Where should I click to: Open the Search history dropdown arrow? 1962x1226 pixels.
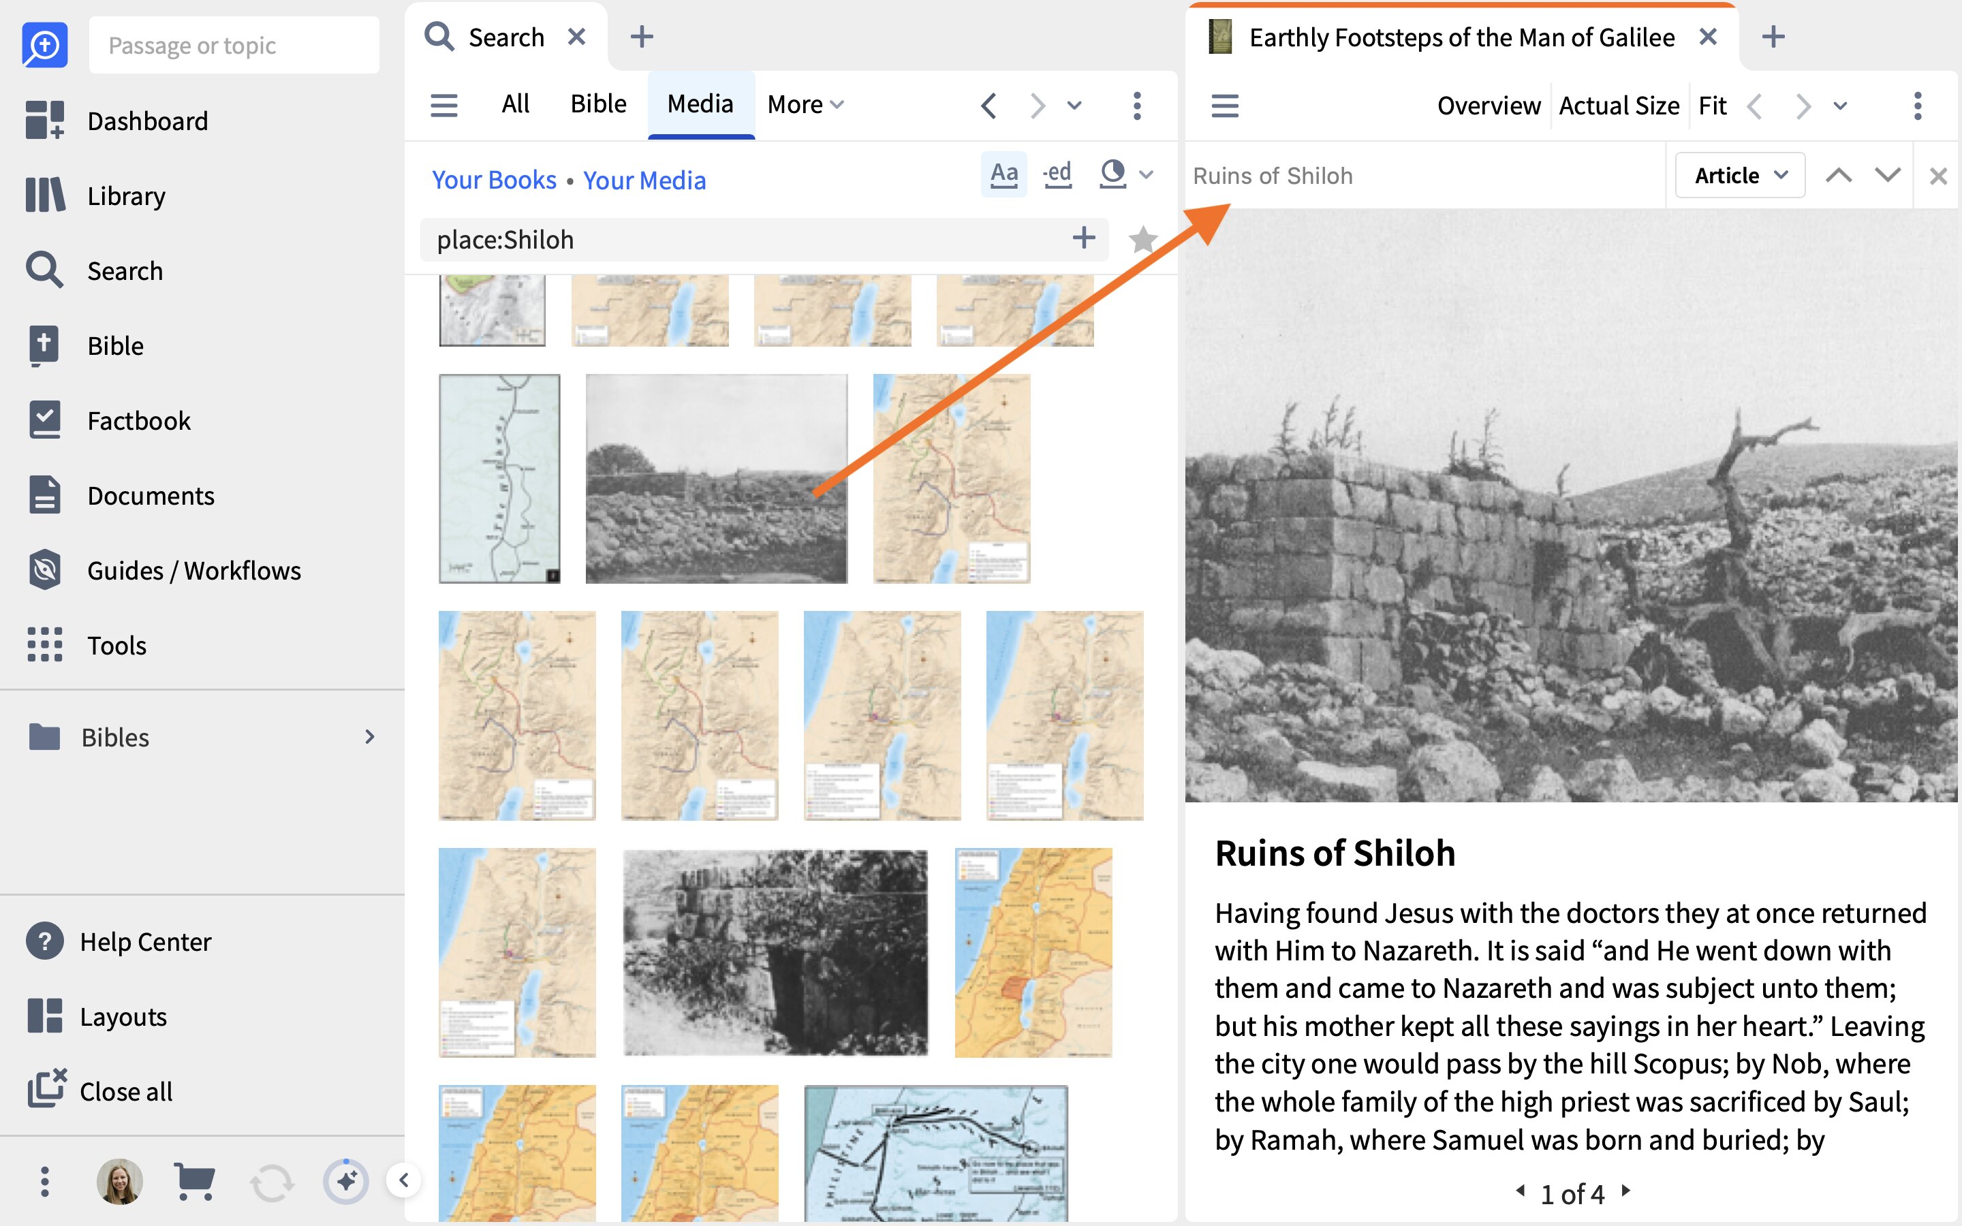pos(1074,106)
